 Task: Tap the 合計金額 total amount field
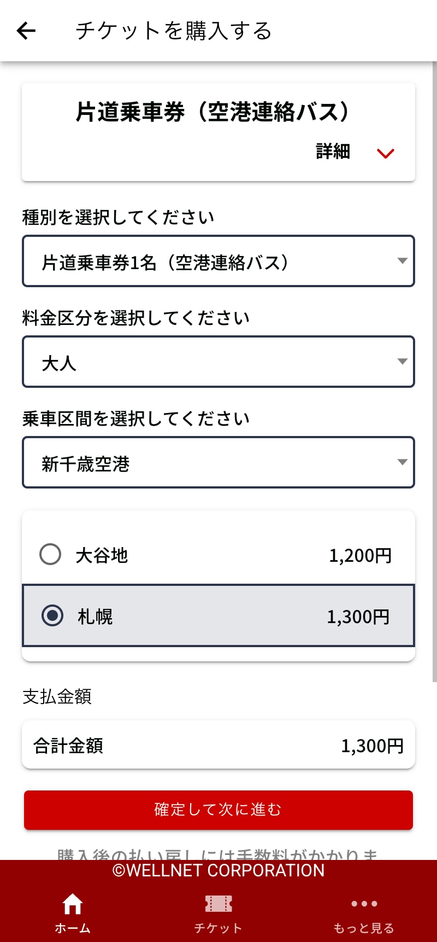click(218, 745)
